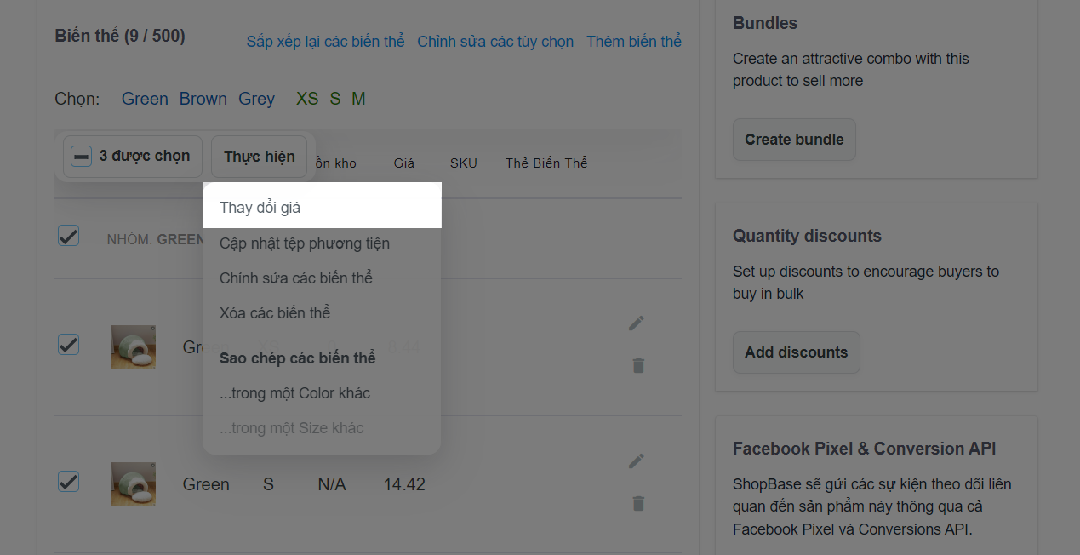Uncheck the NHÓM: GREEN group checkbox
This screenshot has width=1080, height=555.
pyautogui.click(x=69, y=236)
